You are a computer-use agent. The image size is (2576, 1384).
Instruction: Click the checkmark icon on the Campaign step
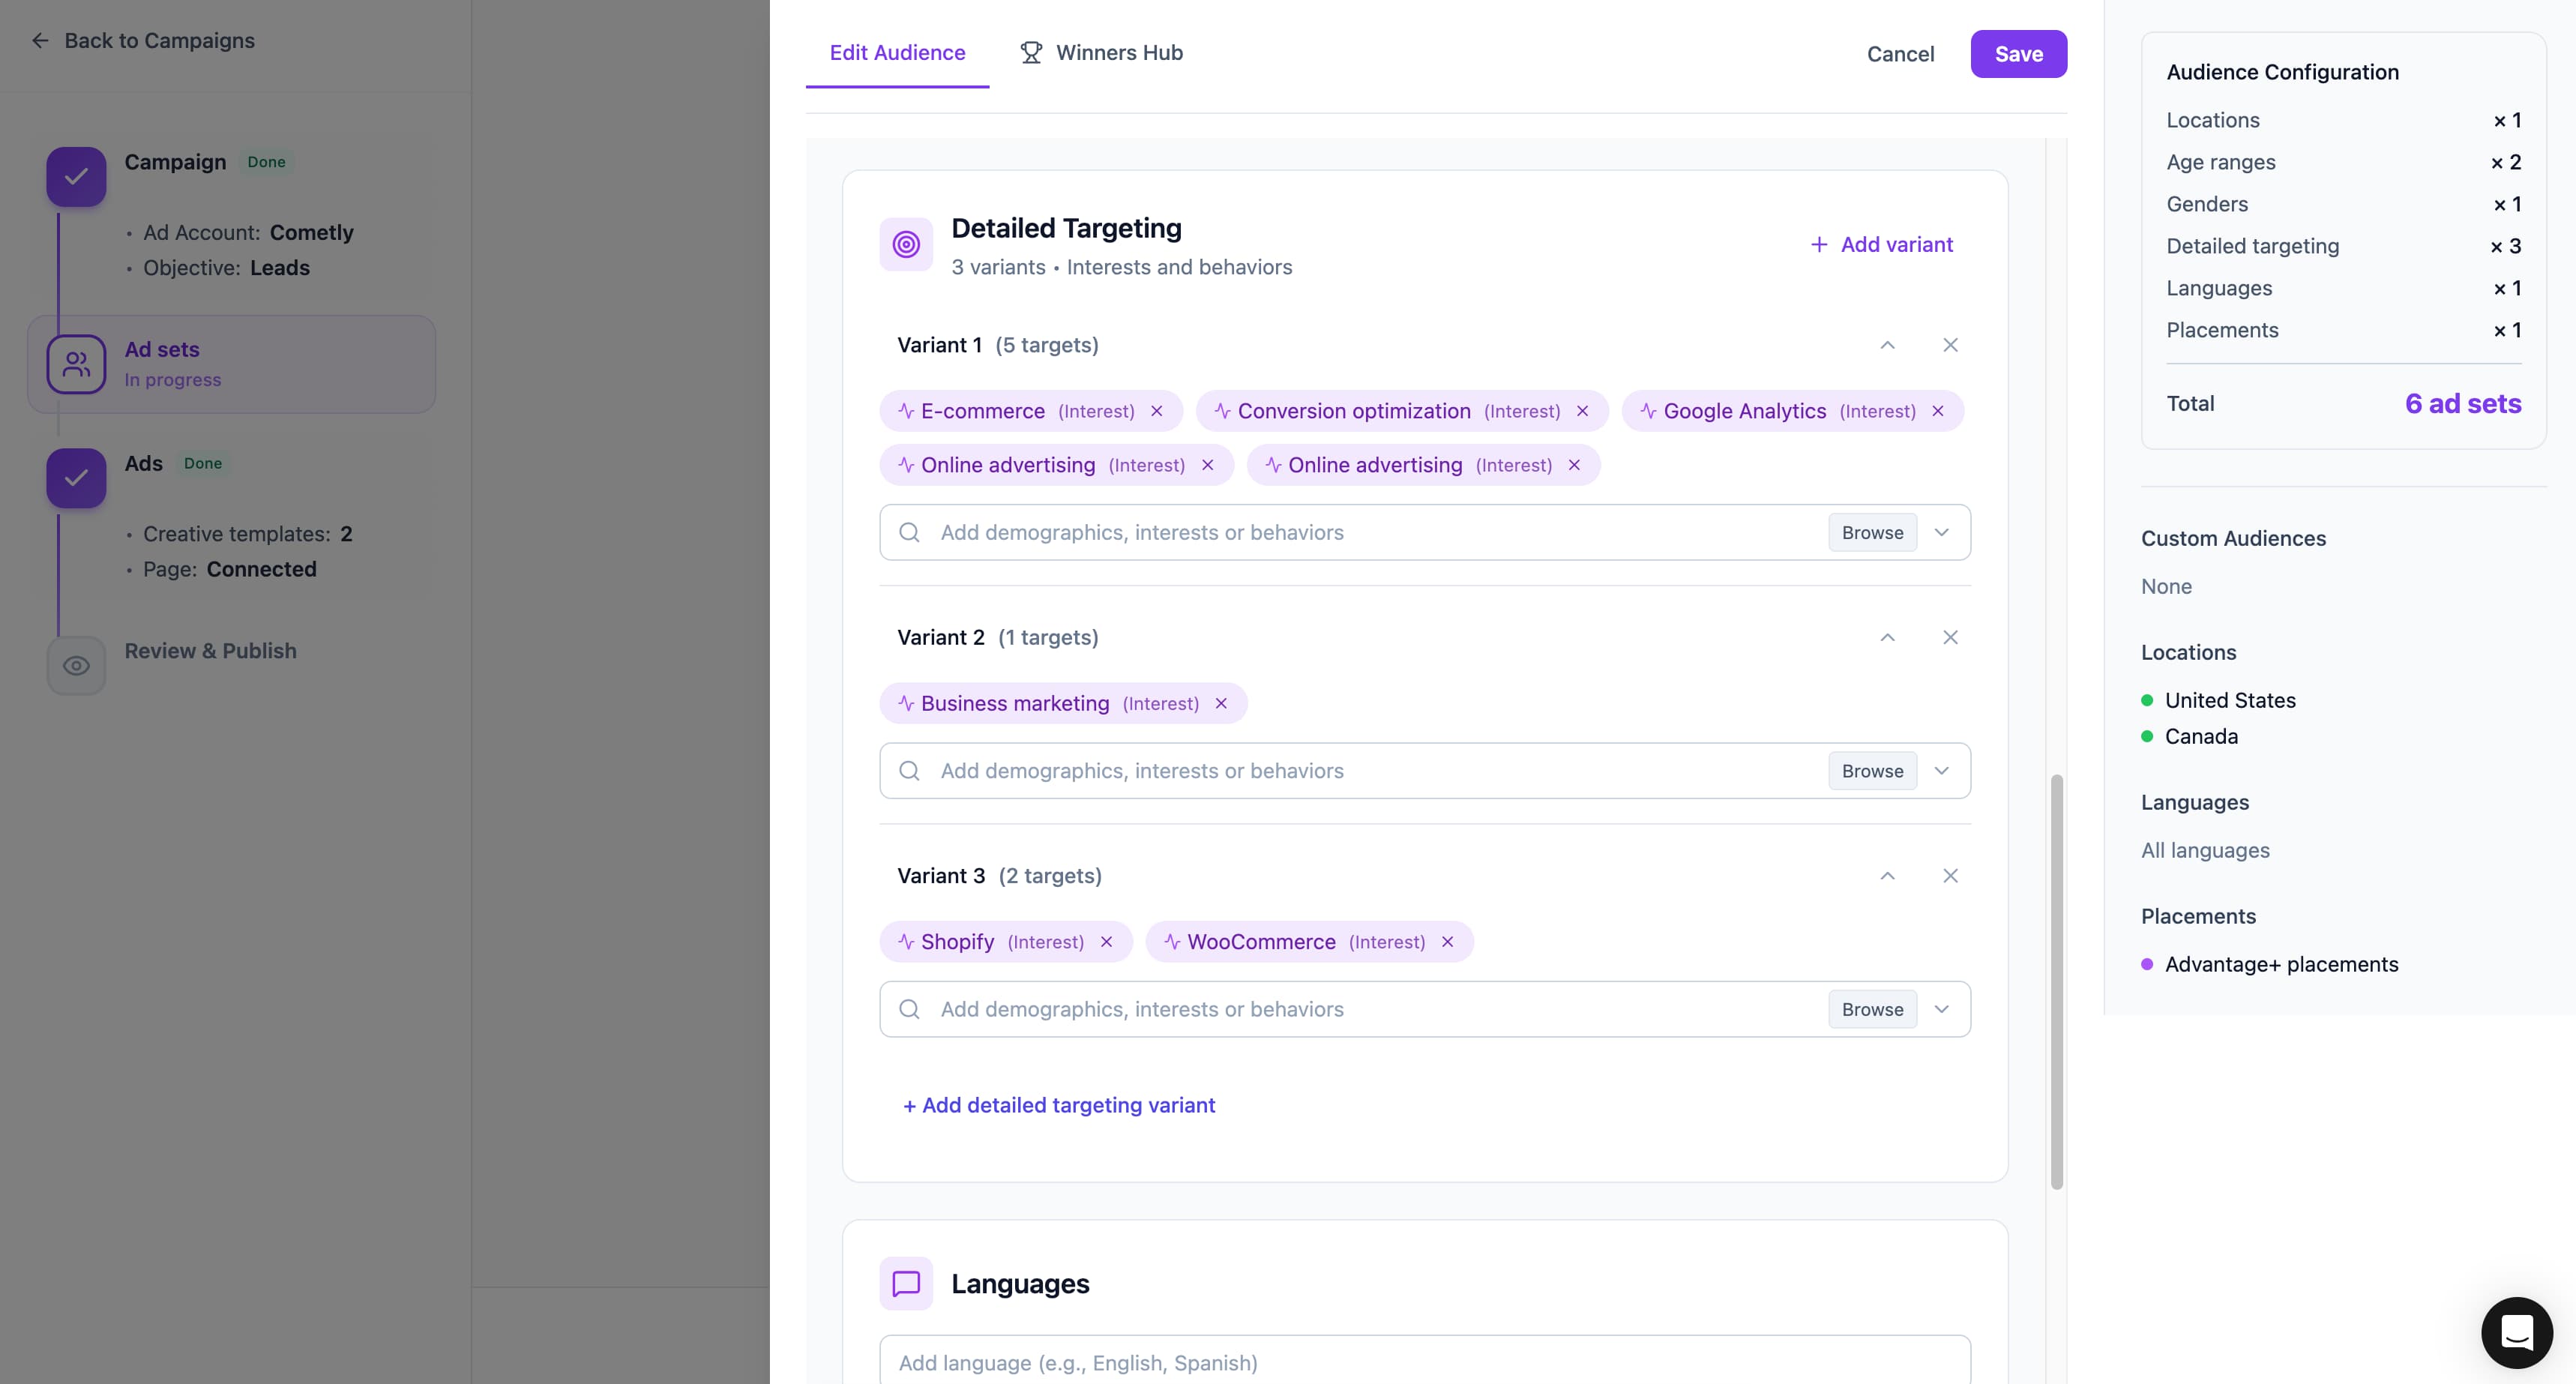(x=76, y=177)
